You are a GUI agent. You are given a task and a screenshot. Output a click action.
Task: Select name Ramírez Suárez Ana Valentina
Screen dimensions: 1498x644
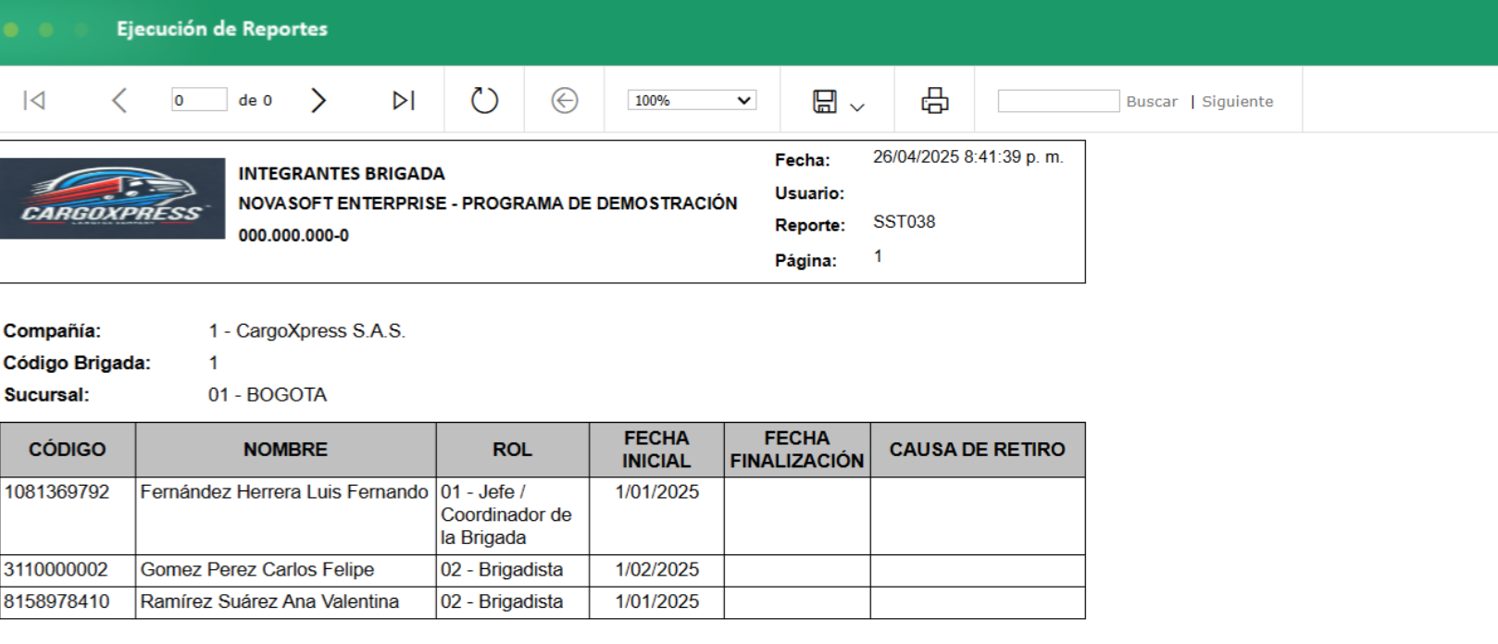click(x=269, y=601)
